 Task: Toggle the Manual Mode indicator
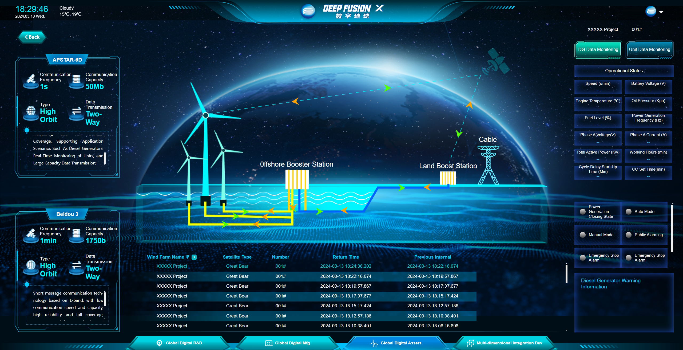click(x=583, y=235)
